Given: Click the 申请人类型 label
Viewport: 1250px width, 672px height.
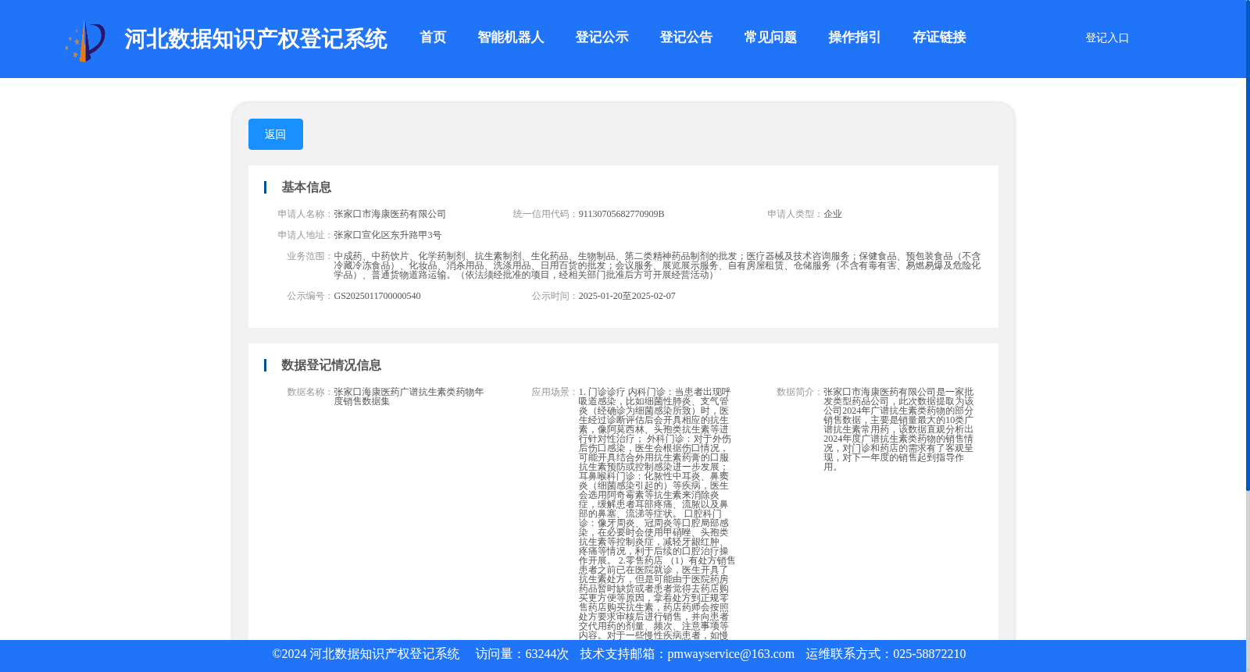Looking at the screenshot, I should tap(794, 214).
